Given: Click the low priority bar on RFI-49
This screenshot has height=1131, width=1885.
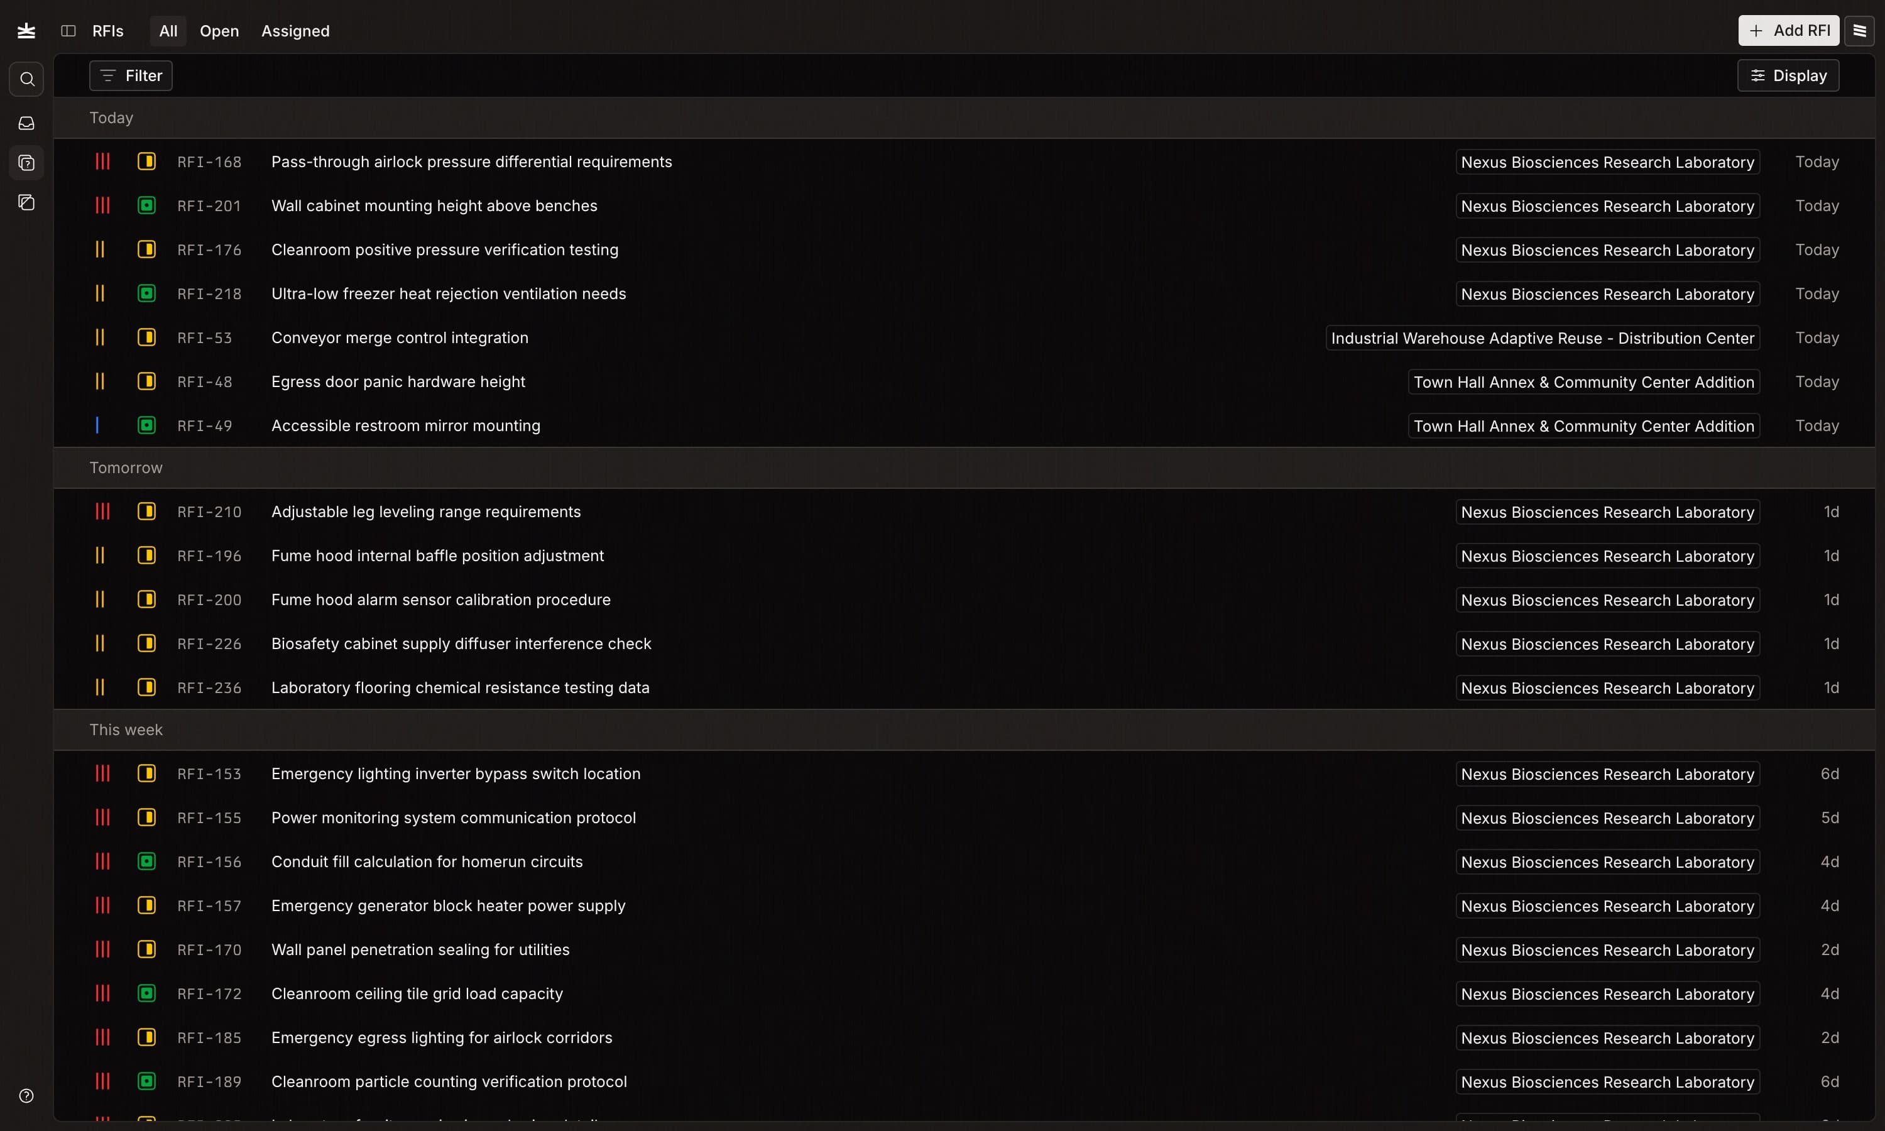Looking at the screenshot, I should coord(97,425).
